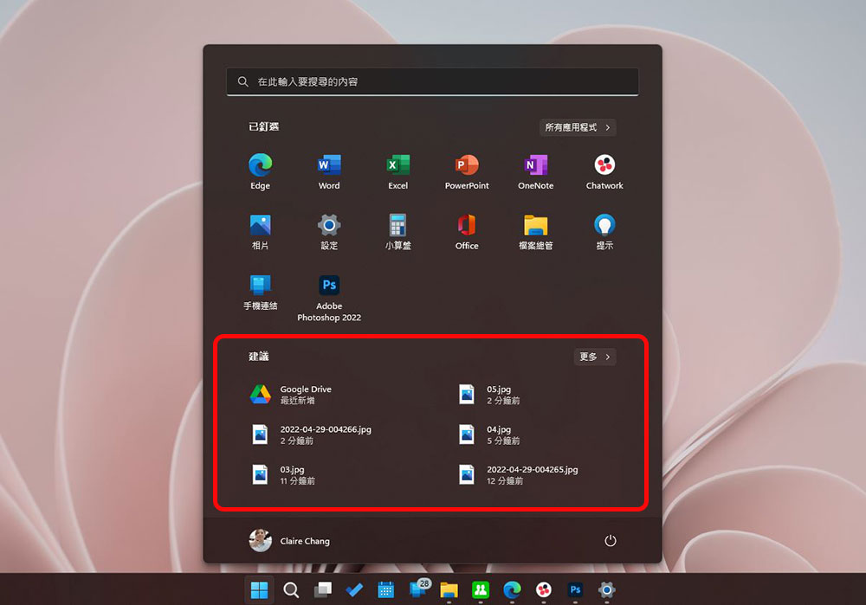Open Edge from pinned apps

coord(260,171)
